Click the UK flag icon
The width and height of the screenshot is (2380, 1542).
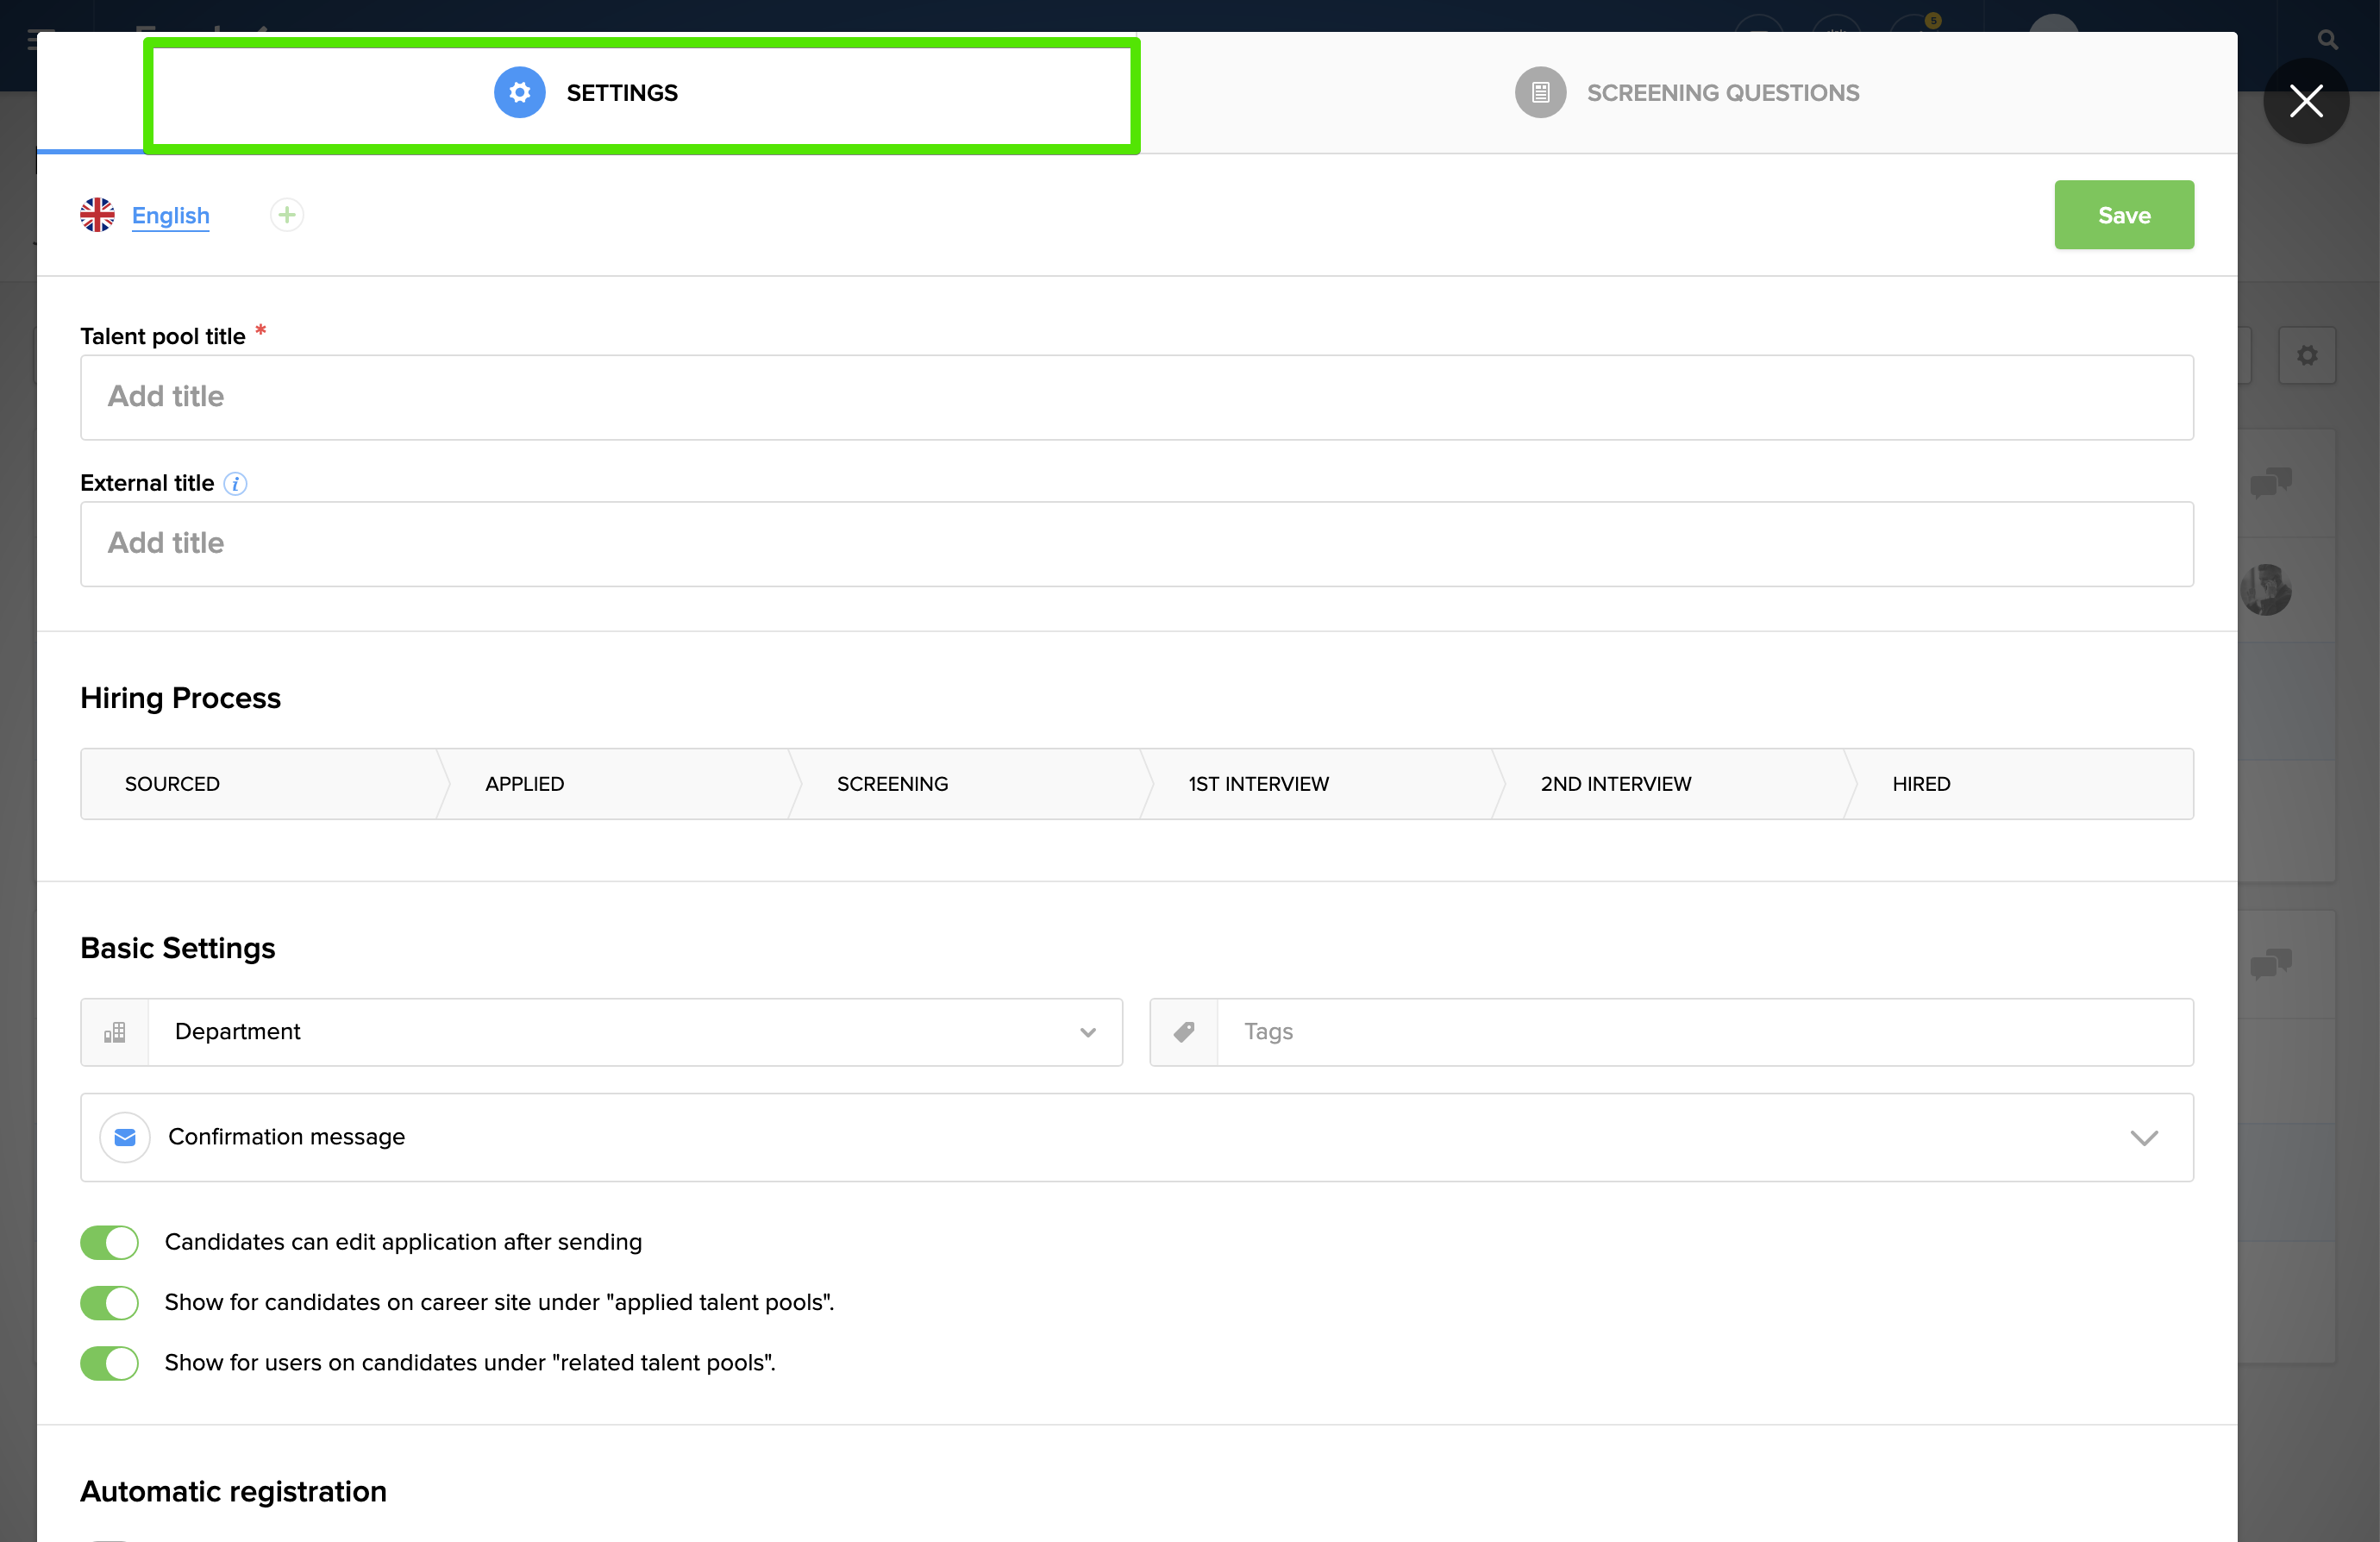97,215
